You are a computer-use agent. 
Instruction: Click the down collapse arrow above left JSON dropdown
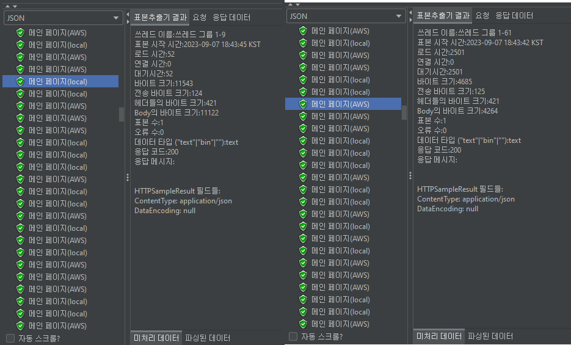coord(15,6)
